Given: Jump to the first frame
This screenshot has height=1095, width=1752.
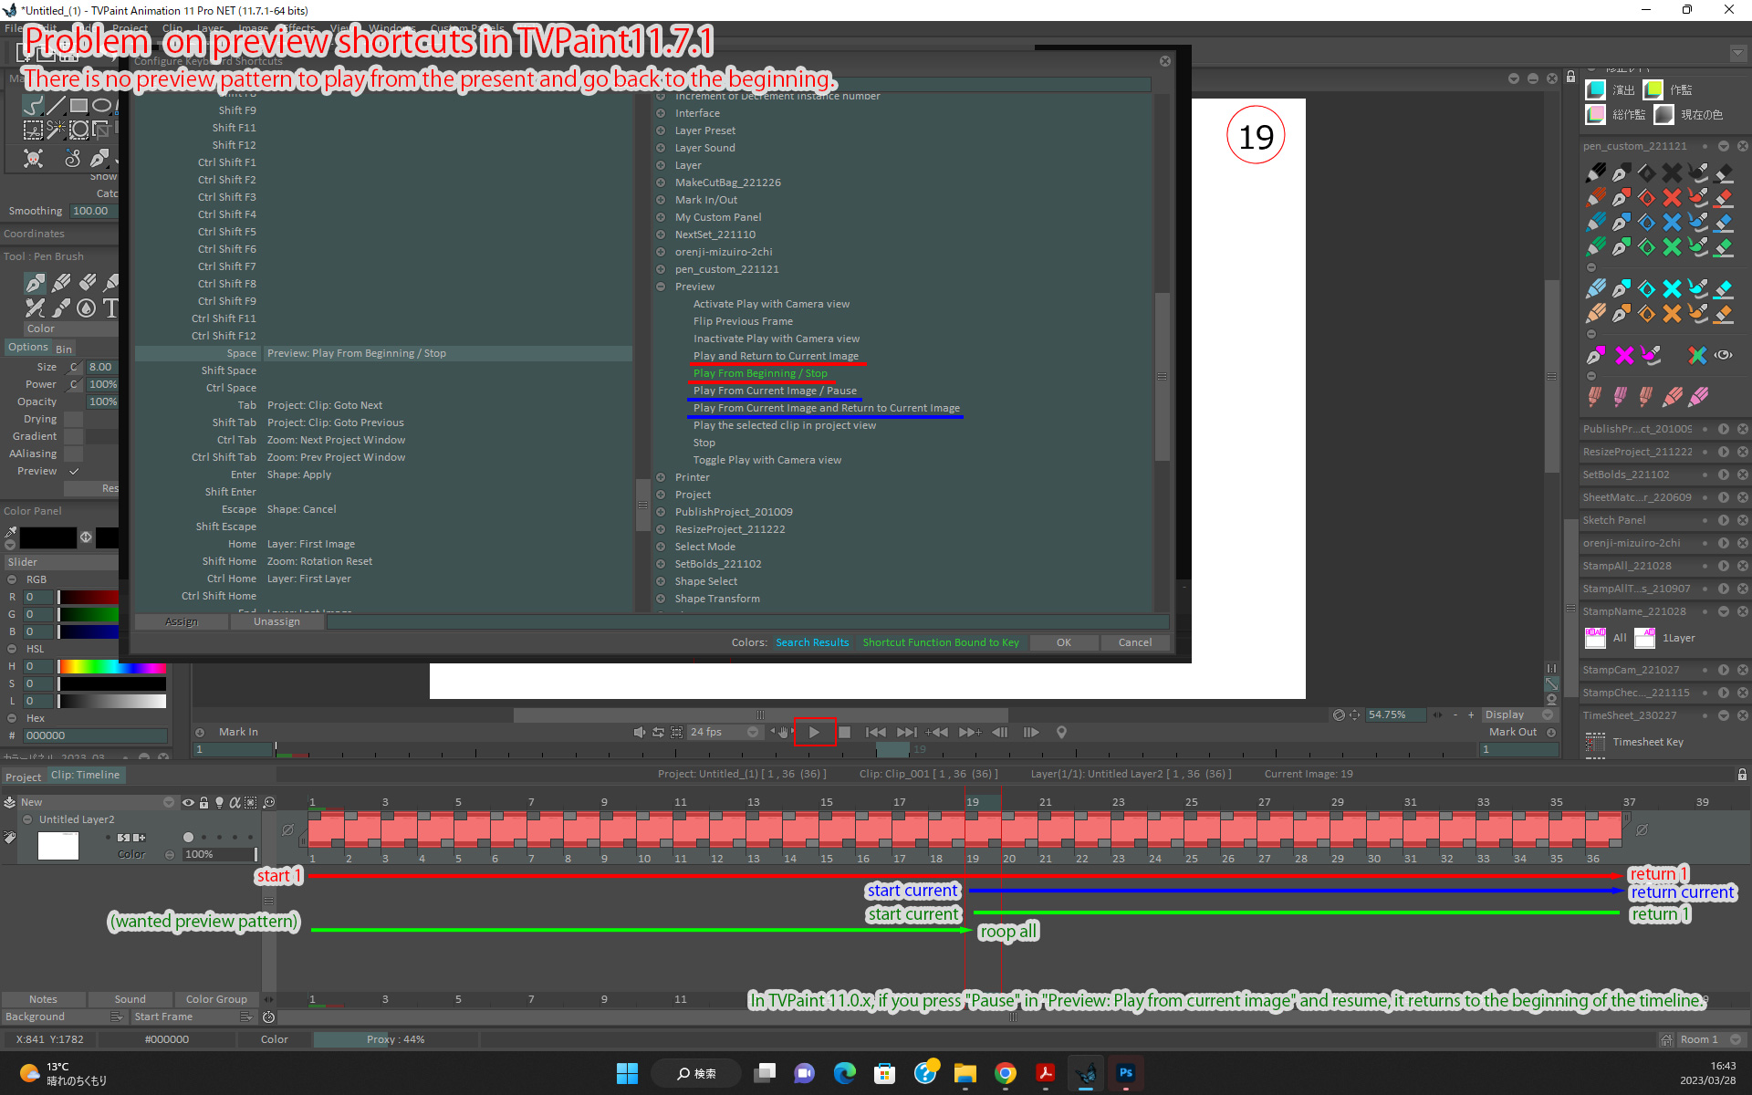Looking at the screenshot, I should pos(875,732).
